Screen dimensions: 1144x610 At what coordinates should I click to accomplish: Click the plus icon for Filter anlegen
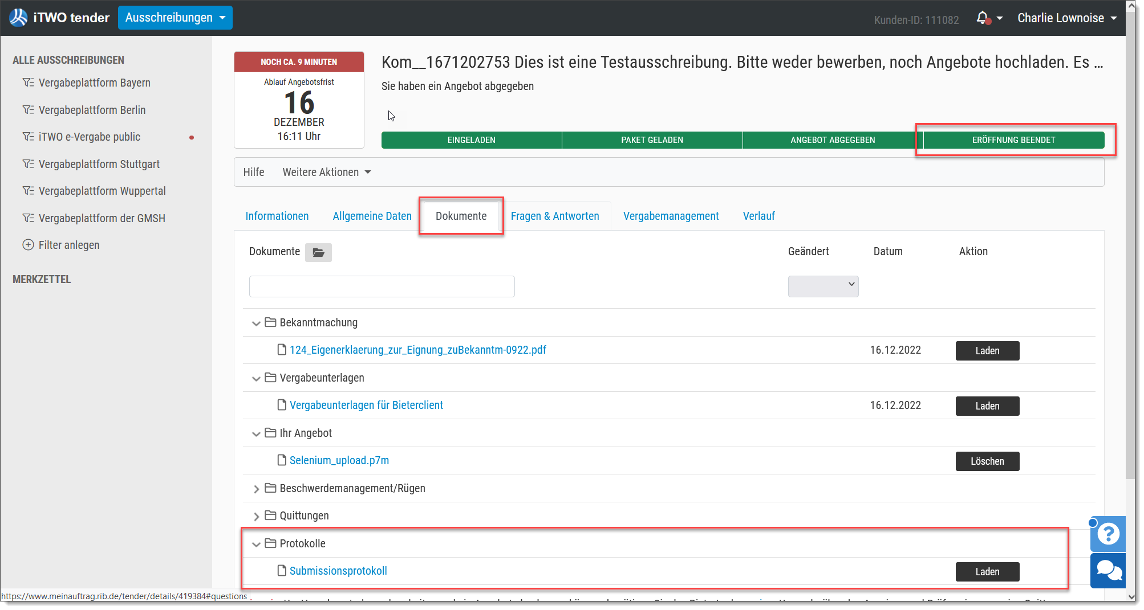pos(28,245)
